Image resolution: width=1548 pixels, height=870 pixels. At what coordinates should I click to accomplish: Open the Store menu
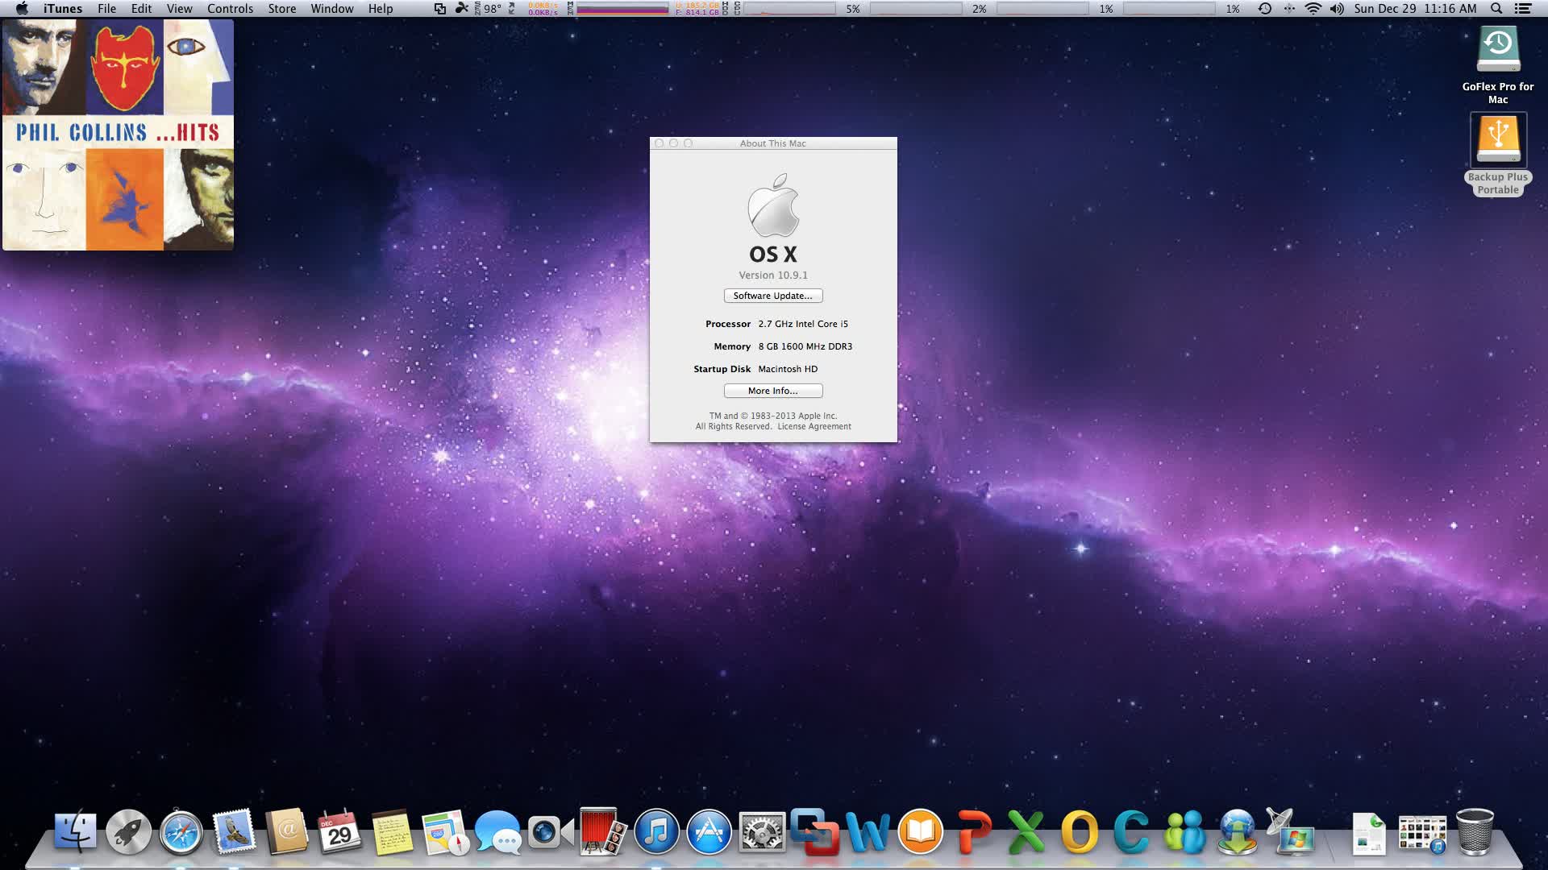click(281, 9)
